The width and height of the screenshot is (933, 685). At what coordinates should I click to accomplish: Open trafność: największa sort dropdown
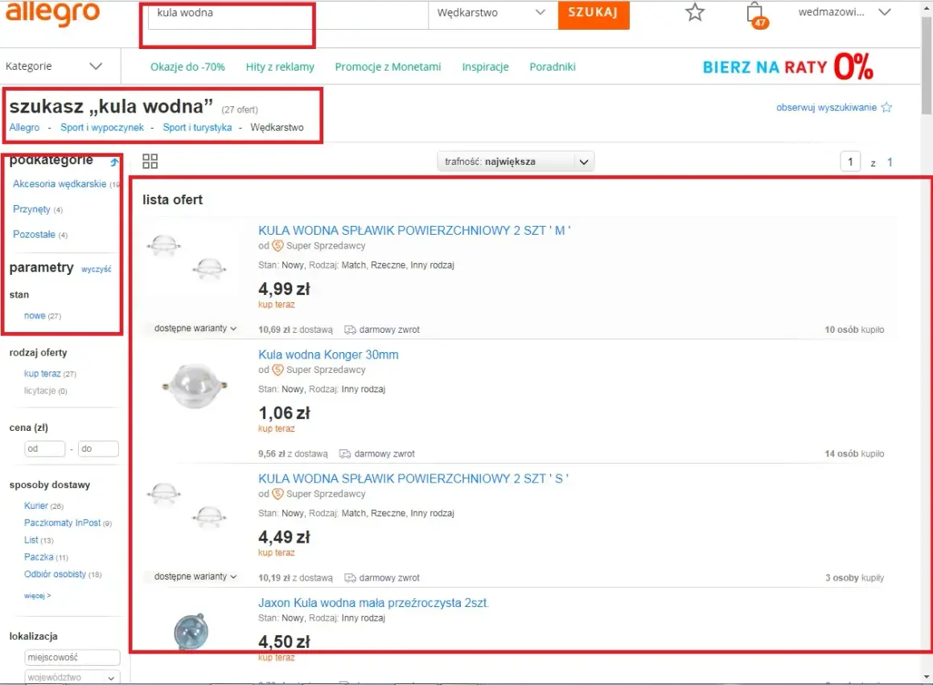516,162
